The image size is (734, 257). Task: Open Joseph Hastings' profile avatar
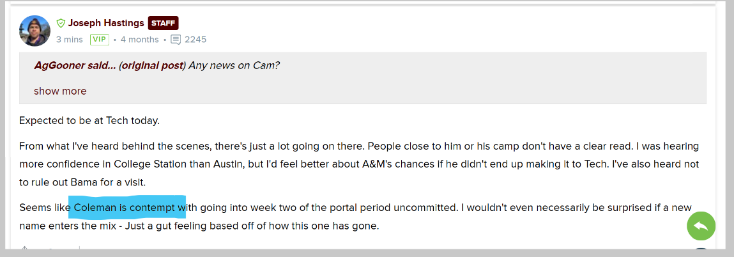click(34, 31)
